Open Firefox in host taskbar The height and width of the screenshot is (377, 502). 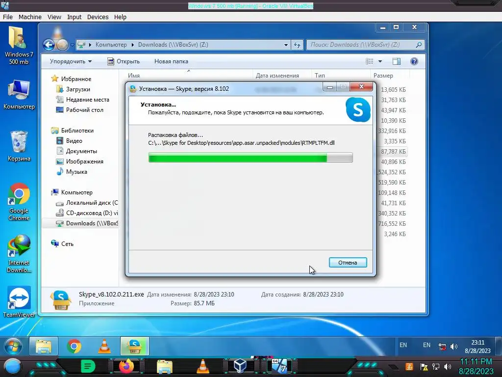[x=126, y=366]
